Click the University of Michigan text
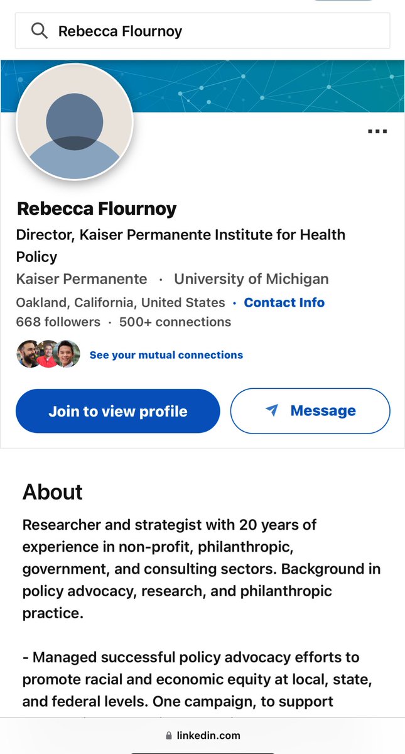 [x=251, y=279]
